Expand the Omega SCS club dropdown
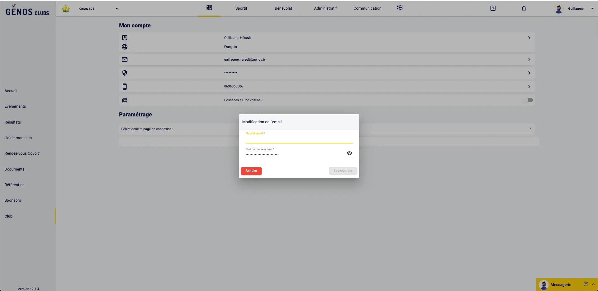Viewport: 598px width, 291px height. (117, 9)
